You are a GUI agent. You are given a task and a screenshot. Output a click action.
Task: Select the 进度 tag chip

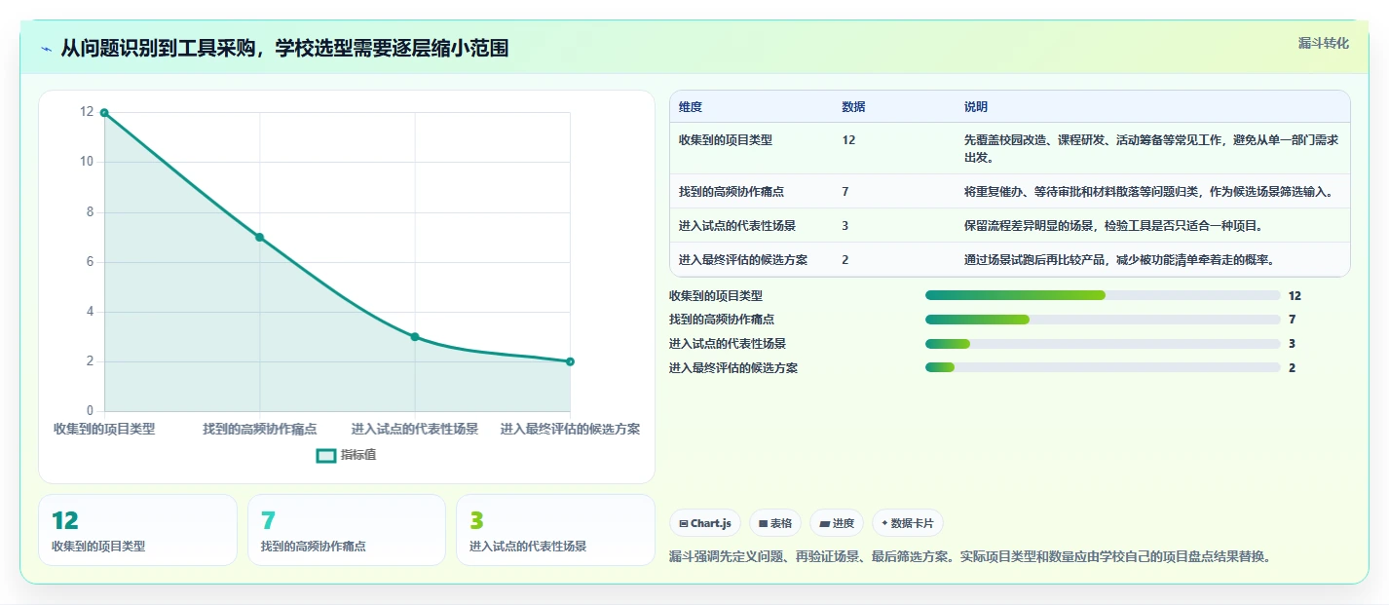point(837,523)
